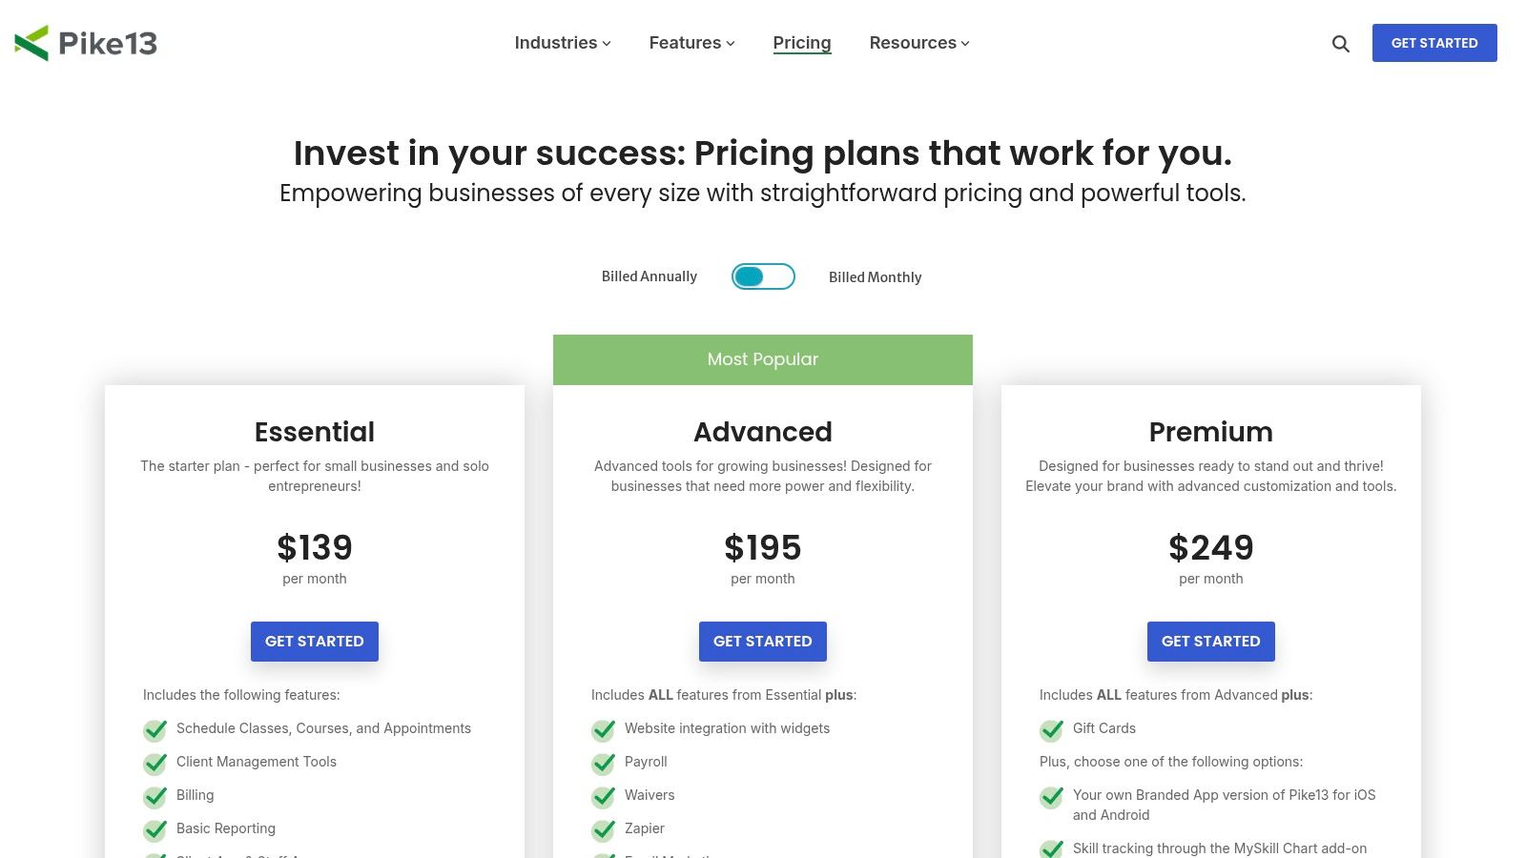This screenshot has height=858, width=1526.
Task: Click the checkmark beside Basic Reporting
Action: tap(155, 830)
